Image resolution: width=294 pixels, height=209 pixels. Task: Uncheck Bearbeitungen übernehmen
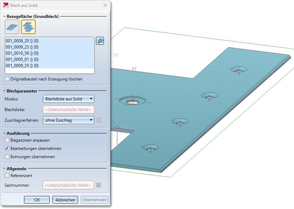click(x=7, y=148)
